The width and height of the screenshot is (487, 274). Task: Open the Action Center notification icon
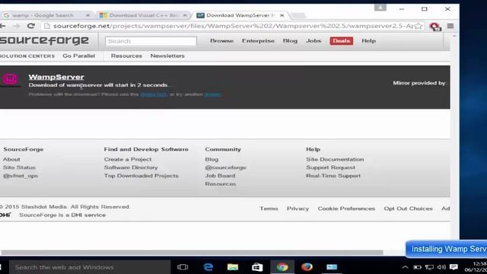tap(454, 267)
